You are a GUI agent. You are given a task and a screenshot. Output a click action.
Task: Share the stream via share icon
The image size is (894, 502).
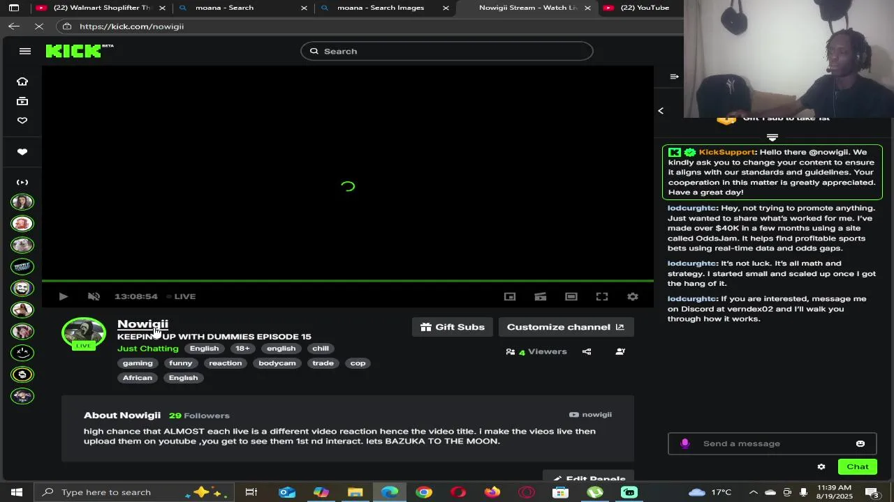587,352
